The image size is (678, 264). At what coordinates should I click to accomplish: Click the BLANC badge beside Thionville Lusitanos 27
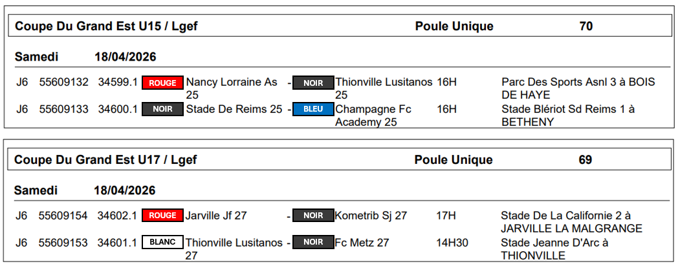162,243
